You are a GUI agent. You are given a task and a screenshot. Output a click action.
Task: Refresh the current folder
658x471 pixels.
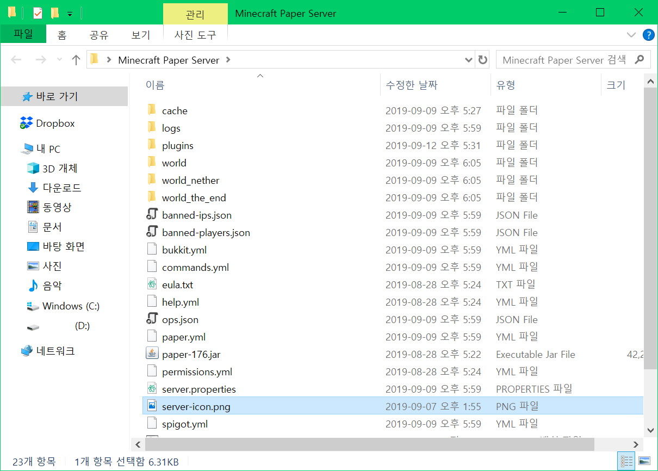[482, 60]
